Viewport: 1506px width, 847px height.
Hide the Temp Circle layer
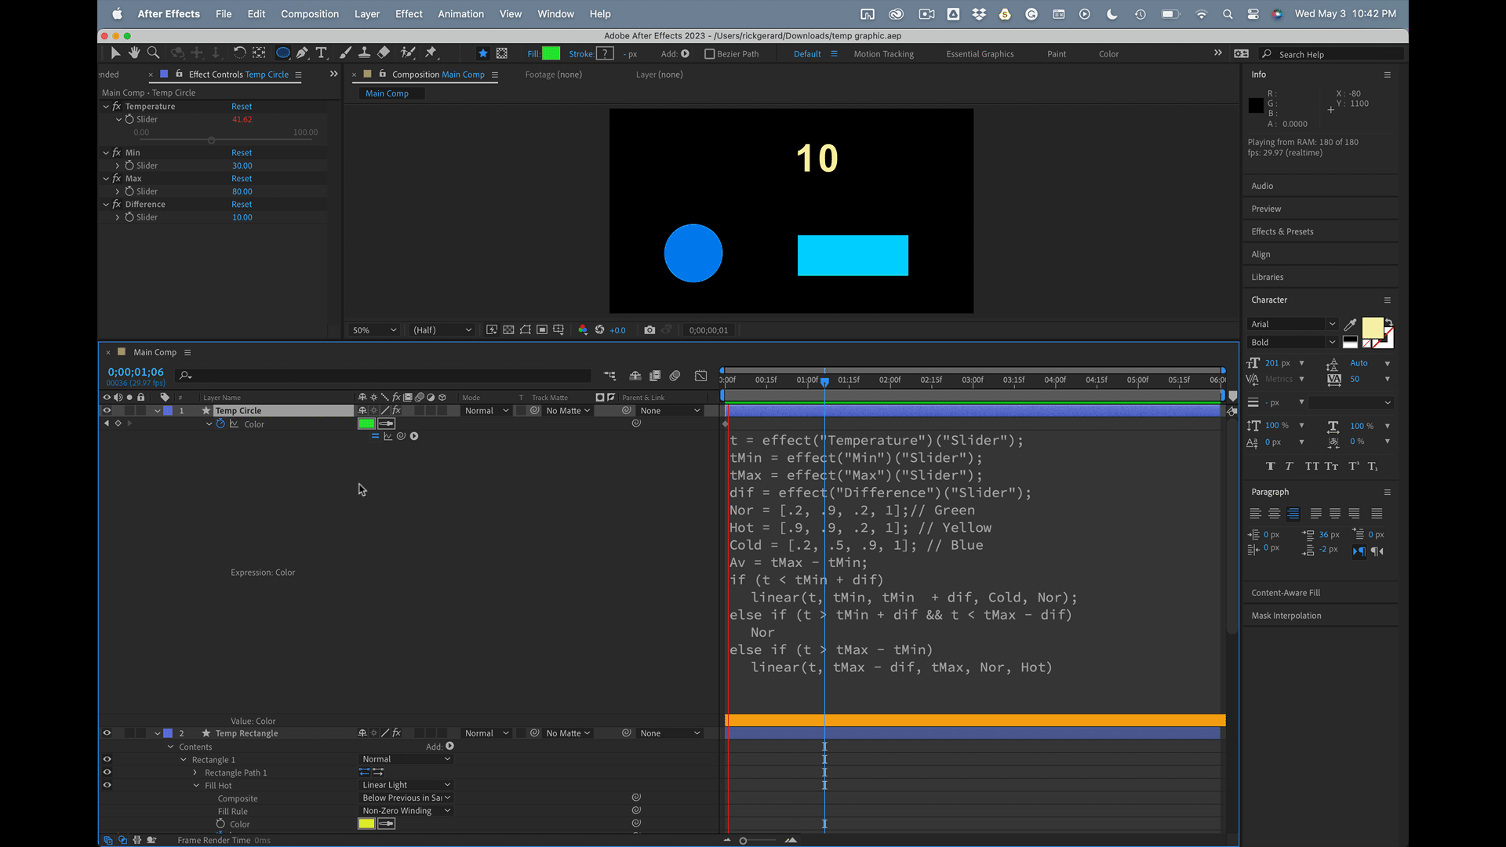coord(107,410)
